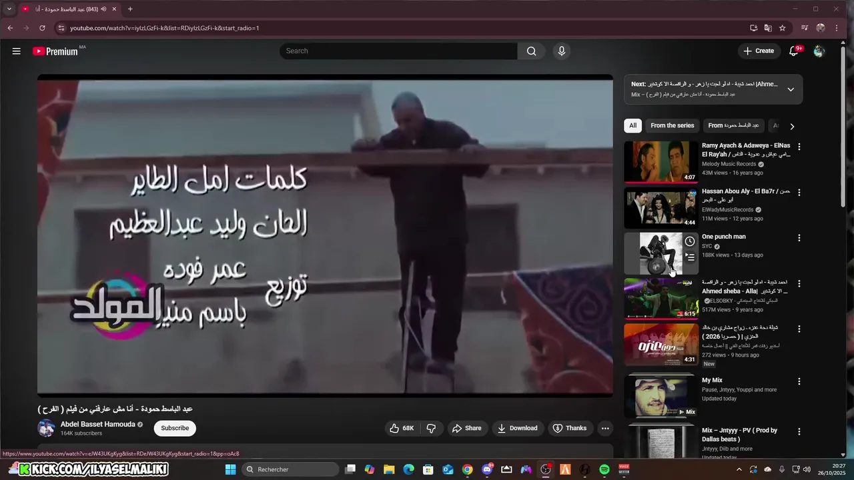Like the video with 68K likes
Viewport: 854px width, 480px height.
(x=402, y=428)
